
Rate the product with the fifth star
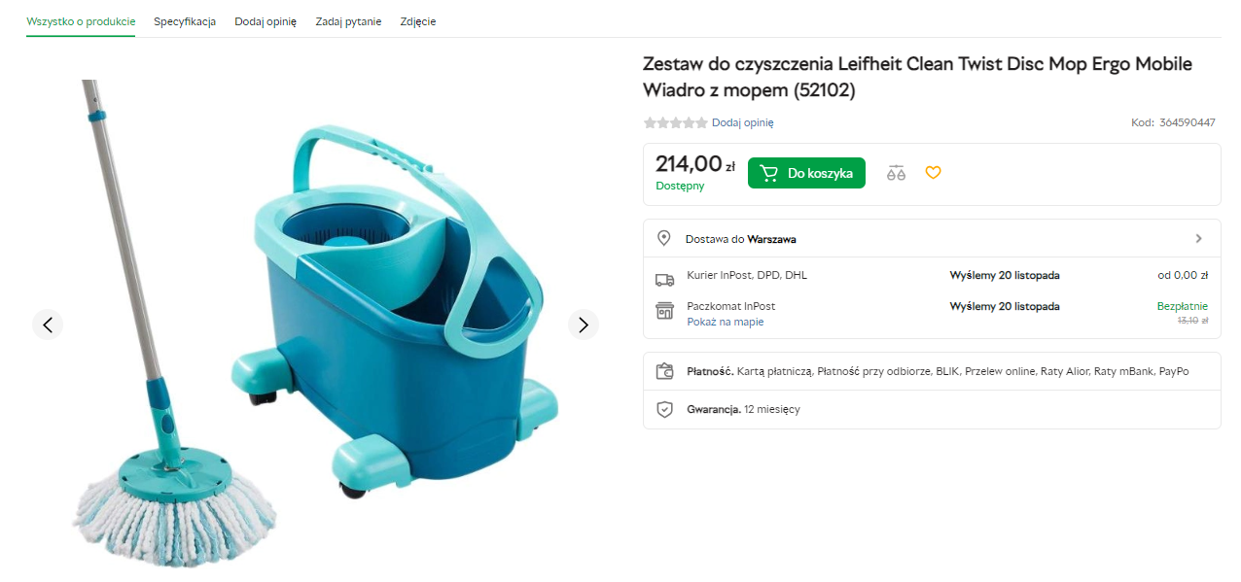pos(701,122)
